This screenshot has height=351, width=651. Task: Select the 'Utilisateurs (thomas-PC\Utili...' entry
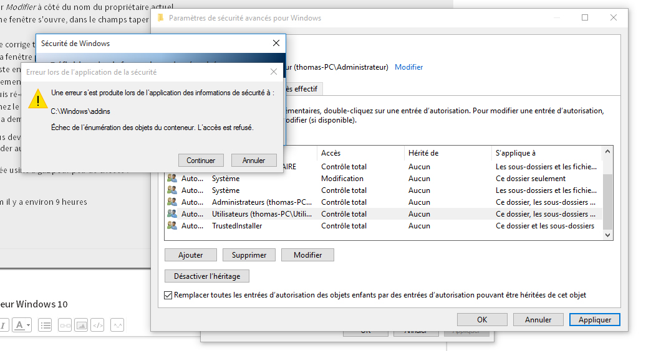point(383,214)
